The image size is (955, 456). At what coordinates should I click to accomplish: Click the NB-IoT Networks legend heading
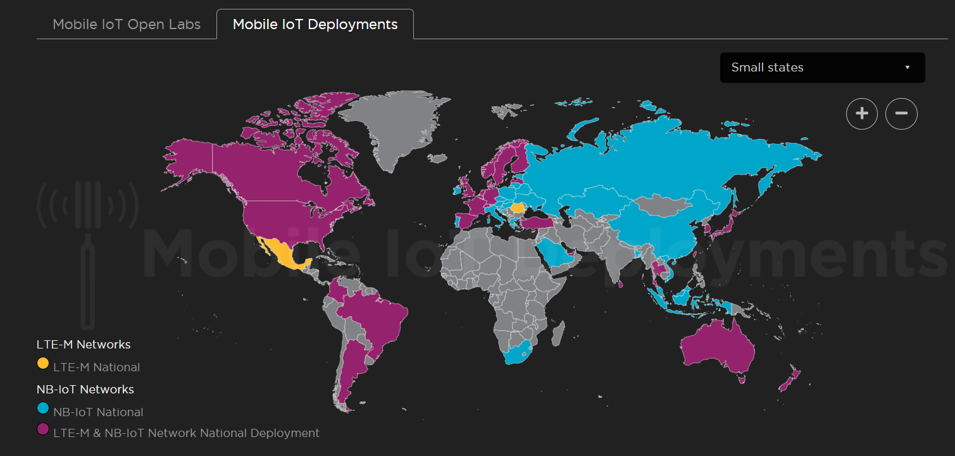point(85,389)
